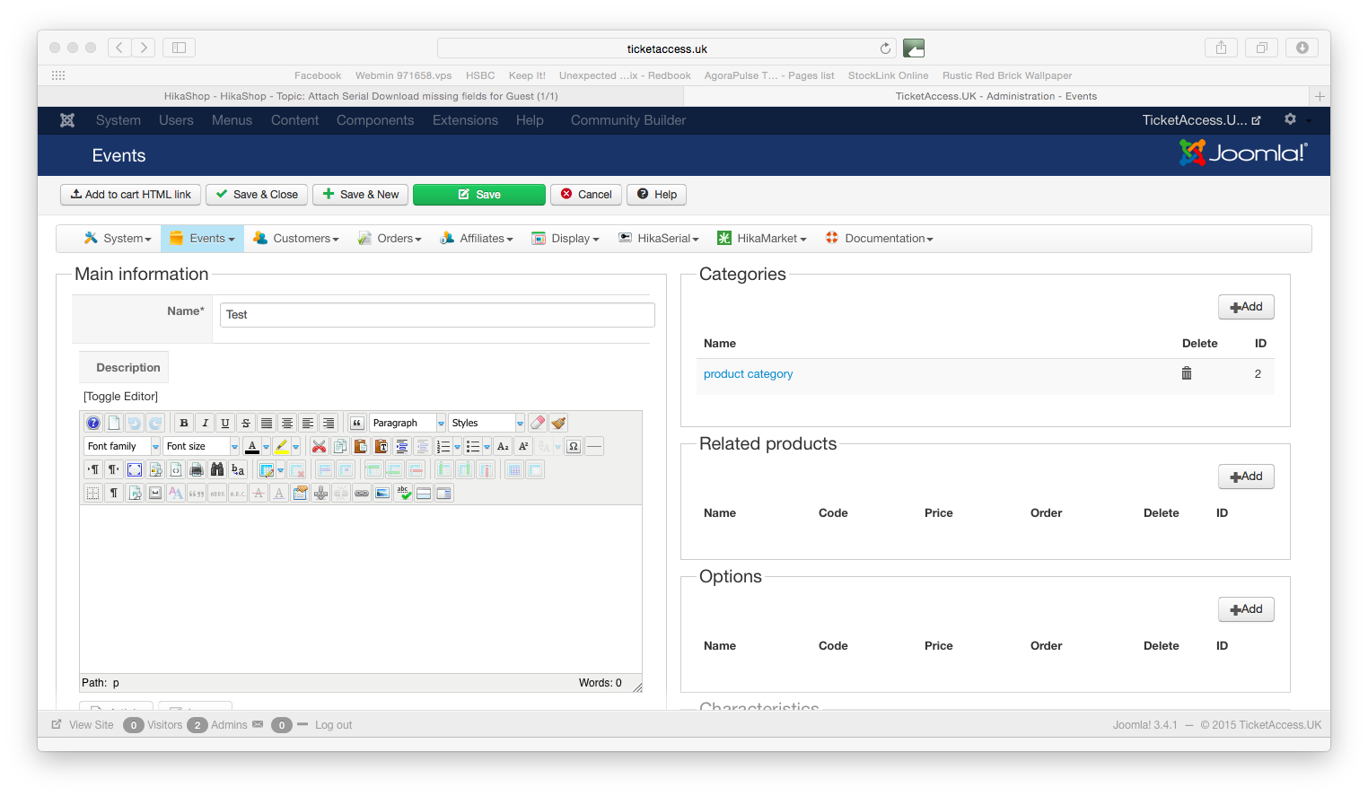The height and width of the screenshot is (796, 1368).
Task: Insert an anchor in the description
Action: click(320, 493)
